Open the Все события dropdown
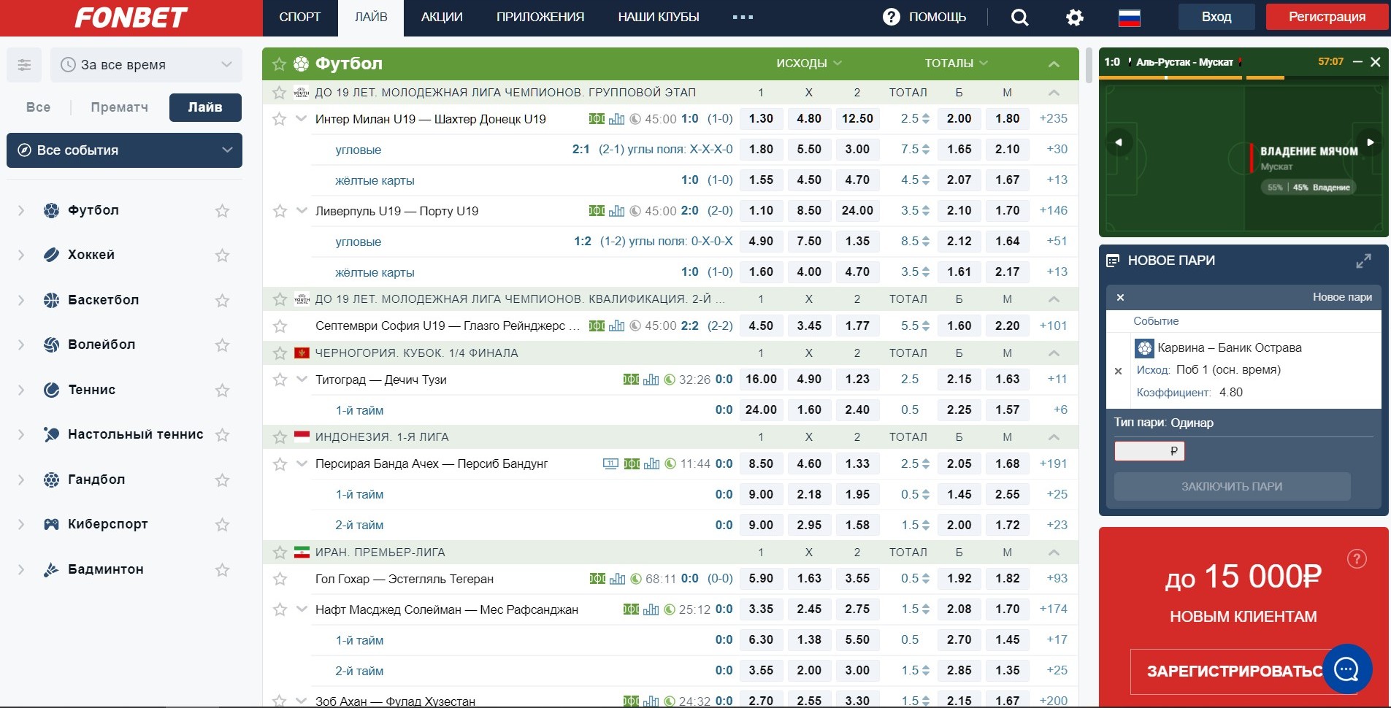This screenshot has height=708, width=1391. pyautogui.click(x=124, y=150)
